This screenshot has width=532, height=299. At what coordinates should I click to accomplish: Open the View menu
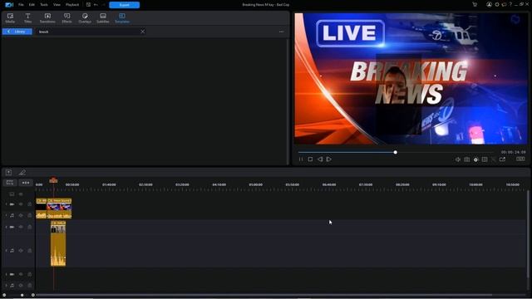point(57,5)
